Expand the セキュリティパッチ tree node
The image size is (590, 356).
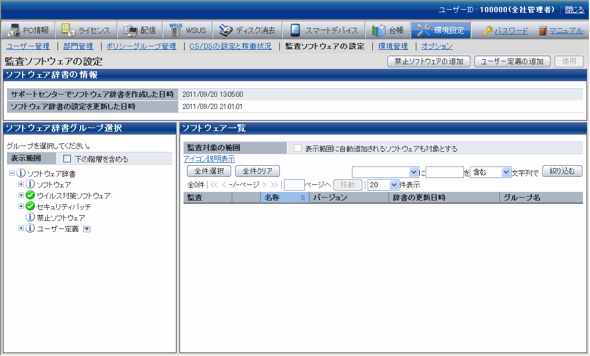click(x=21, y=206)
